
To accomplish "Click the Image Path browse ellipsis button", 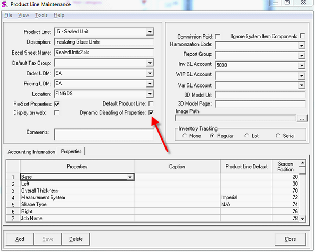I will click(x=302, y=118).
